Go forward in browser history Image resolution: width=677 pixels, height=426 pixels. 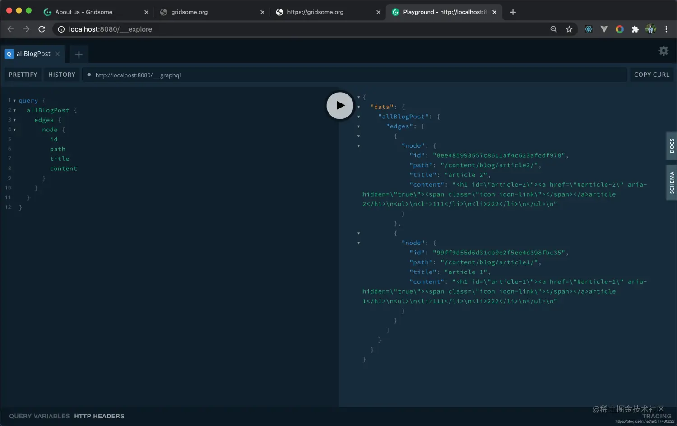pyautogui.click(x=26, y=29)
